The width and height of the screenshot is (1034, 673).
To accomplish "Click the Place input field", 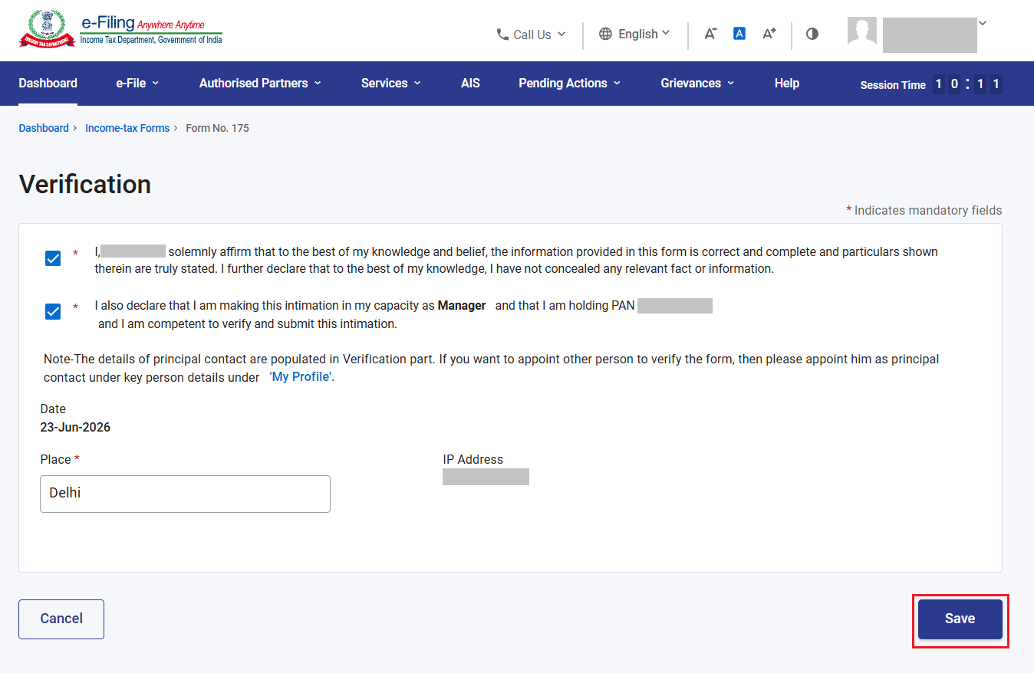I will [185, 494].
